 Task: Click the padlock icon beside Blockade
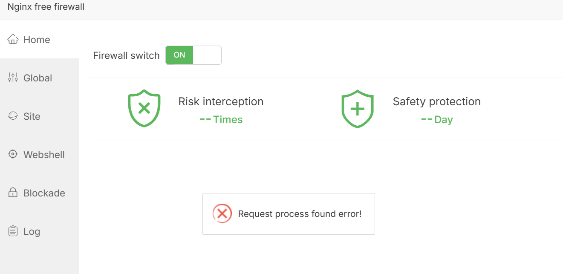13,193
